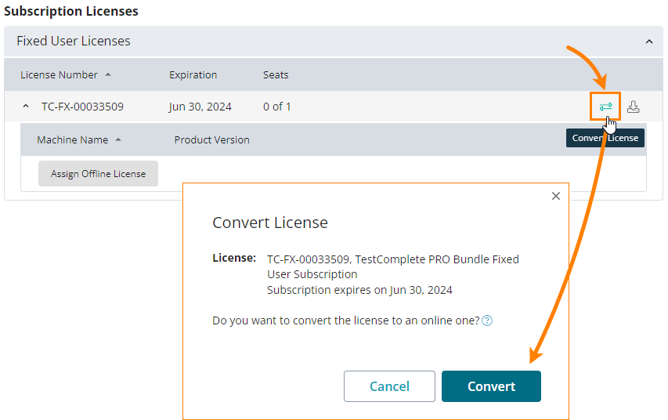Image resolution: width=668 pixels, height=420 pixels.
Task: Collapse the TC-FX-00033509 license row
Action: point(26,106)
